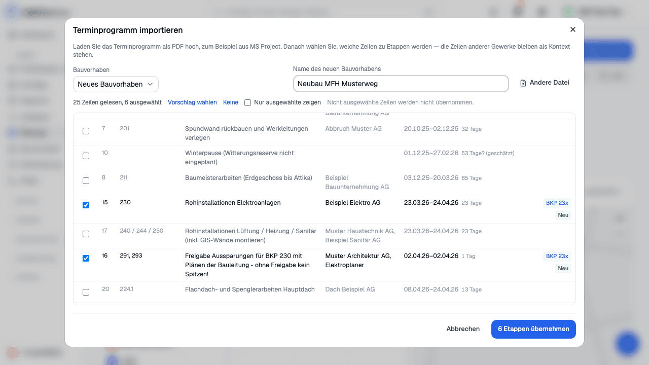Viewport: 649px width, 365px height.
Task: Click the Neu badge on Elektroanlagen row
Action: coord(563,215)
